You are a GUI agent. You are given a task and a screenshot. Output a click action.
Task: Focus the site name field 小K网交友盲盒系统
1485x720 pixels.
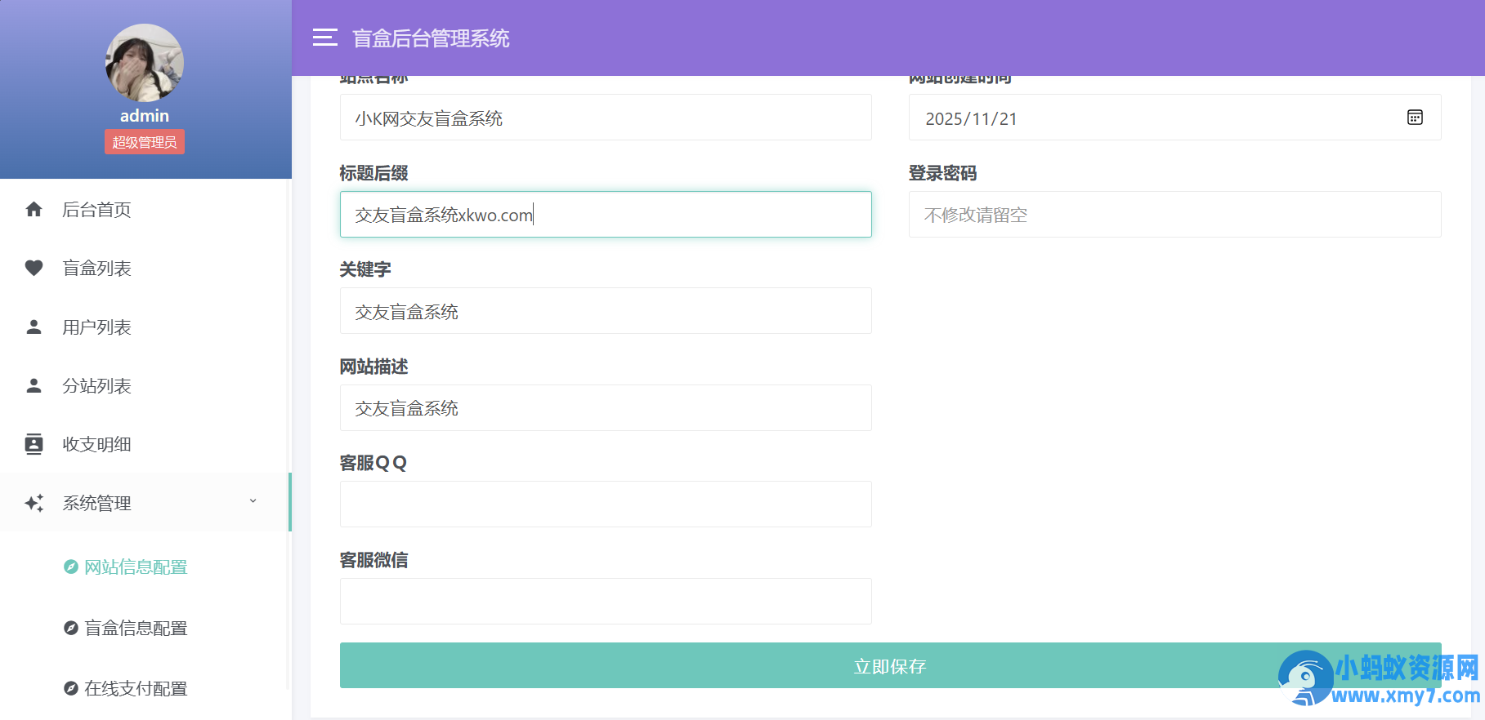[606, 118]
